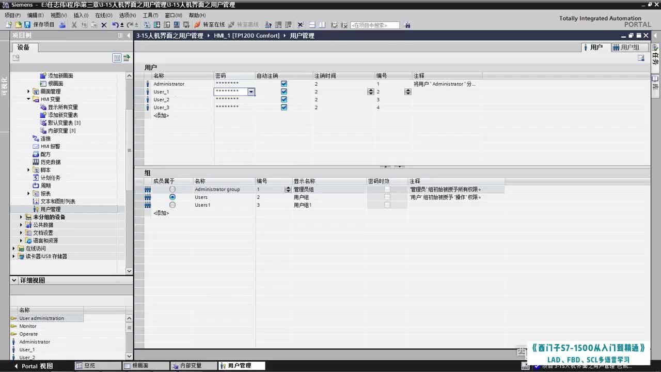661x372 pixels.
Task: Collapse the HMI tags tree node
Action: coord(29,99)
